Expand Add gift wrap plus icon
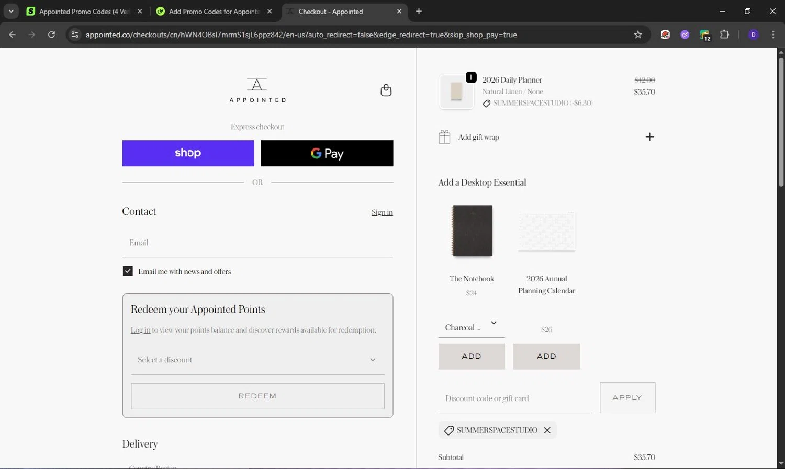This screenshot has height=469, width=785. coord(649,137)
